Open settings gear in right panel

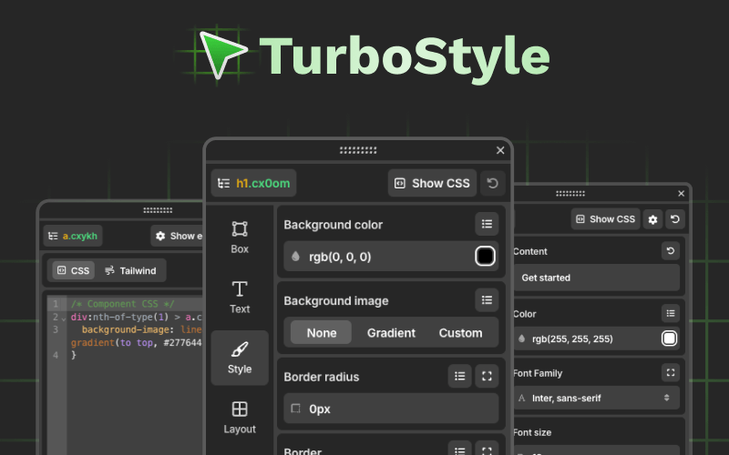click(652, 219)
